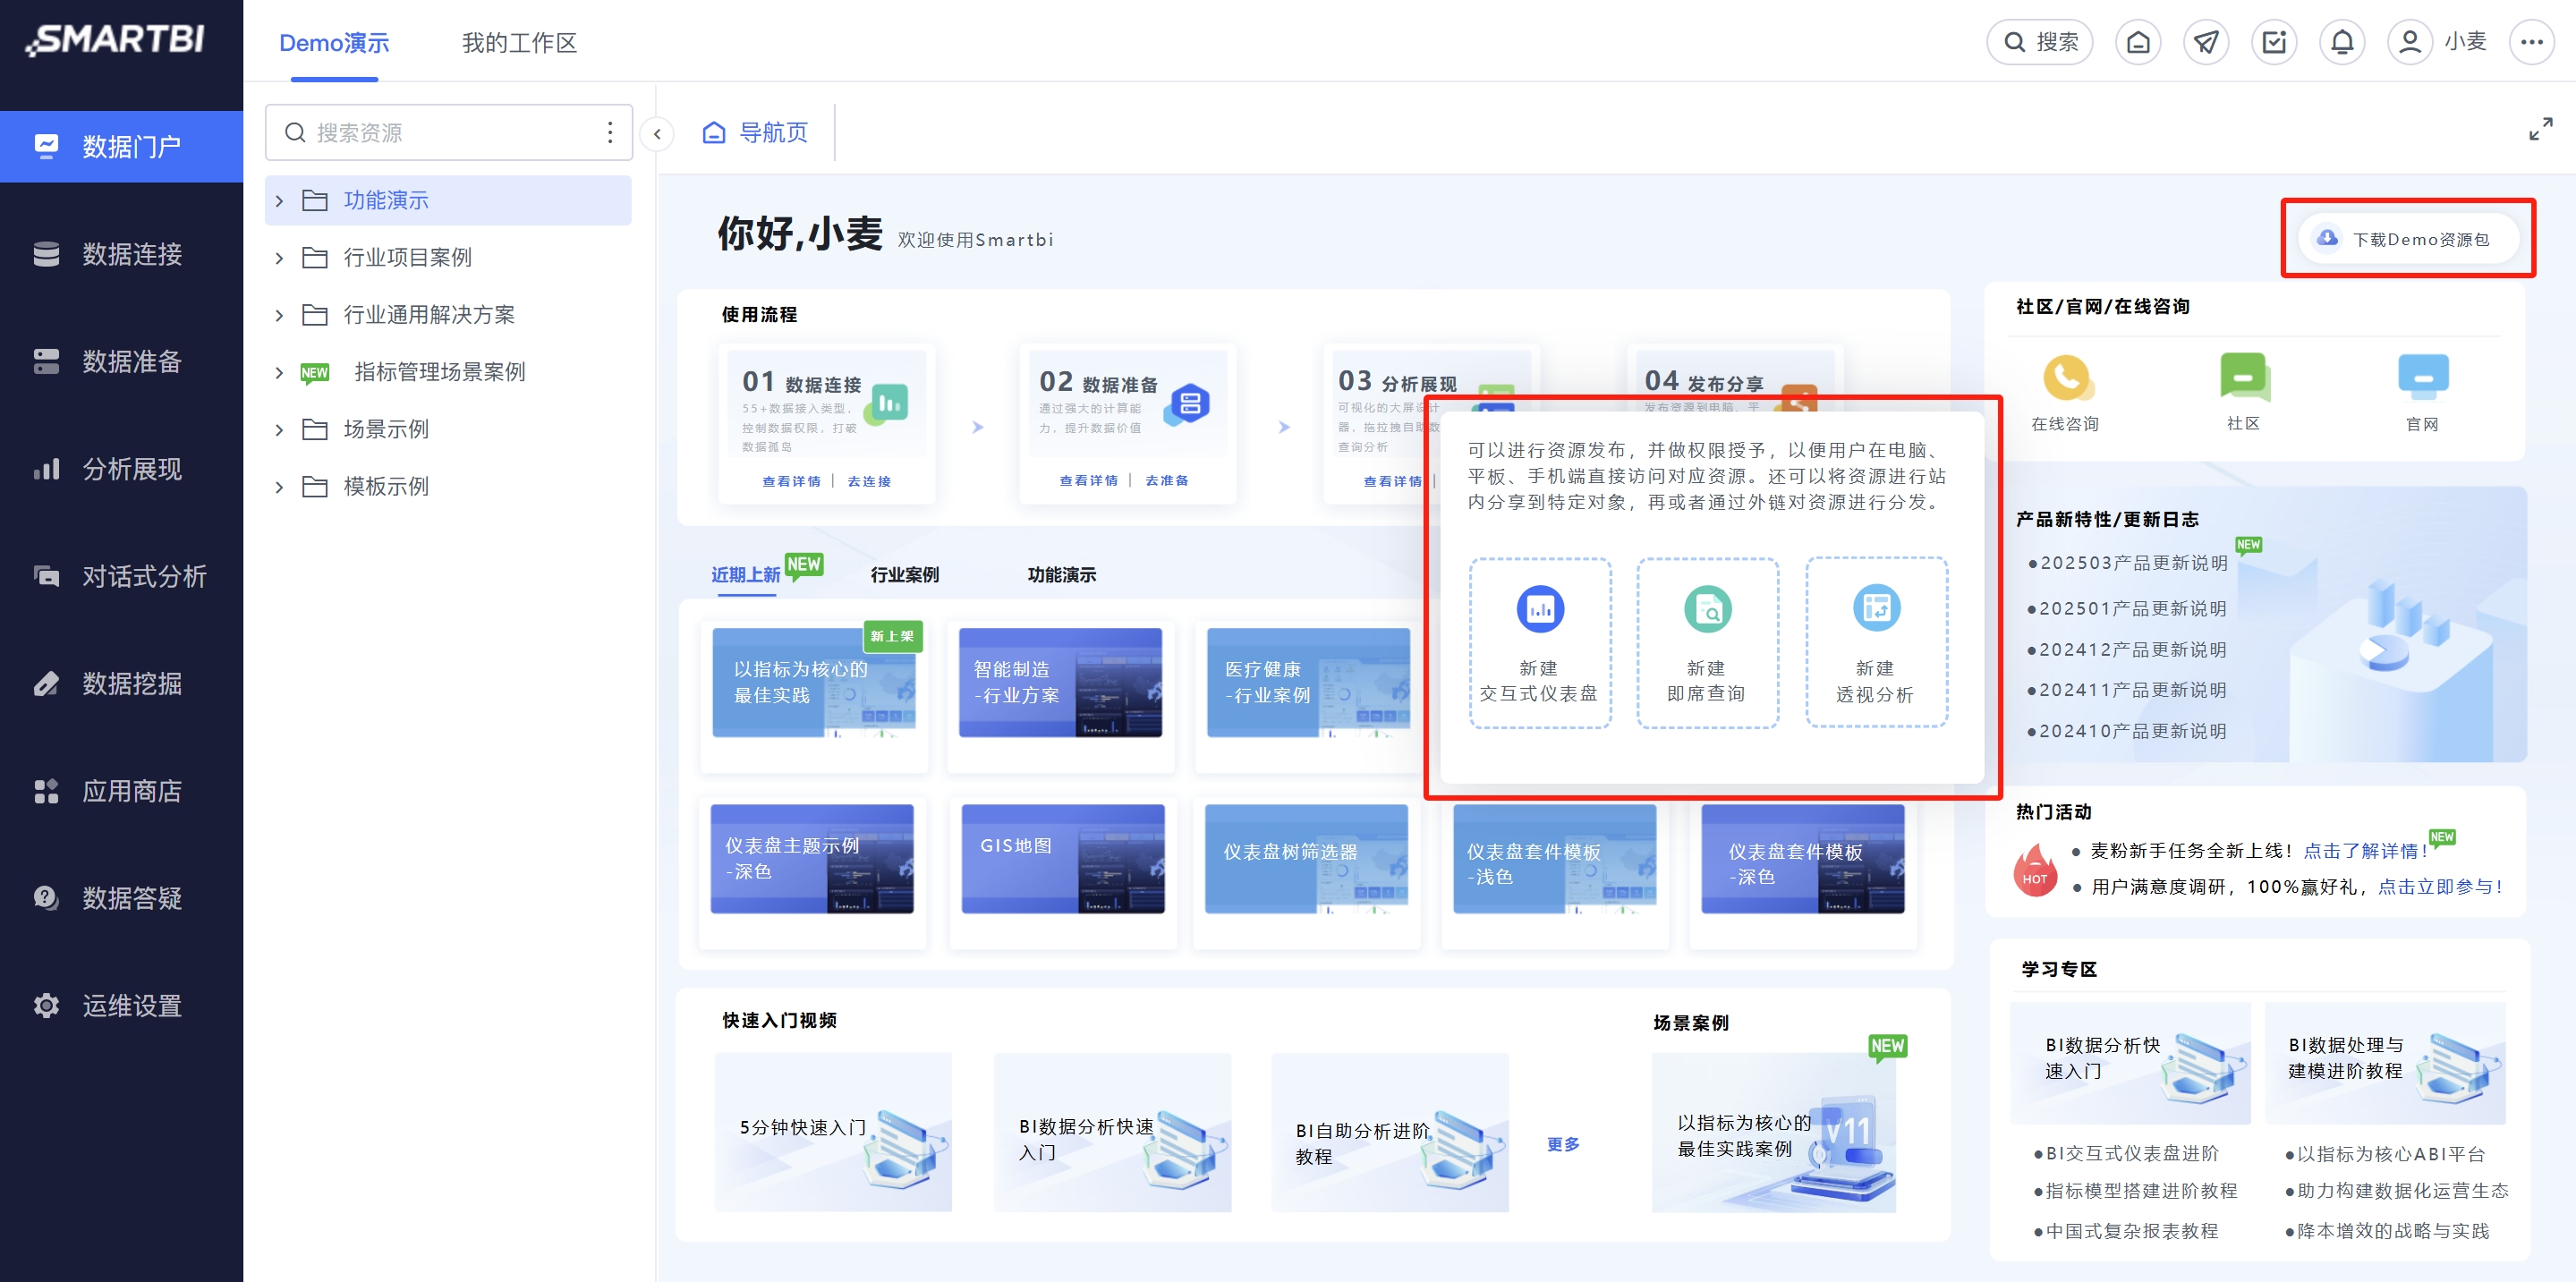Image resolution: width=2576 pixels, height=1282 pixels.
Task: Collapse the resource tree panel
Action: coord(657,134)
